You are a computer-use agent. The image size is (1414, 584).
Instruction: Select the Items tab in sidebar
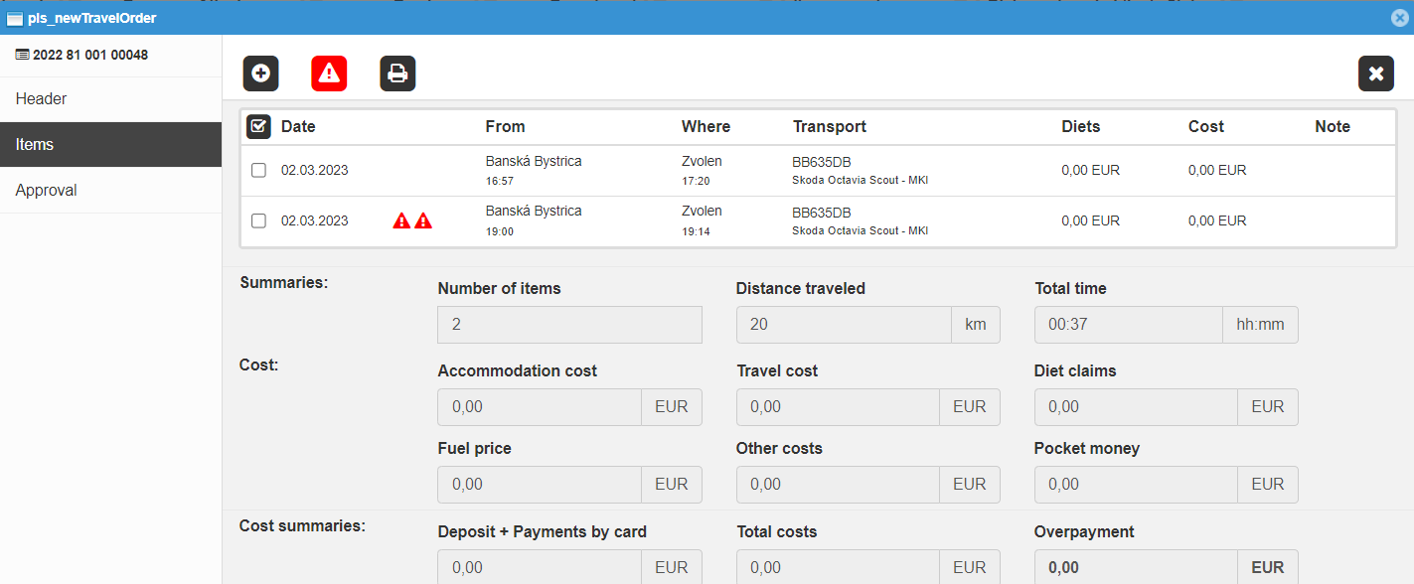point(110,145)
